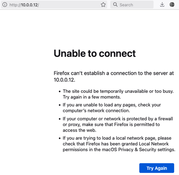Click the magnifying glass search icon

pos(115,5)
